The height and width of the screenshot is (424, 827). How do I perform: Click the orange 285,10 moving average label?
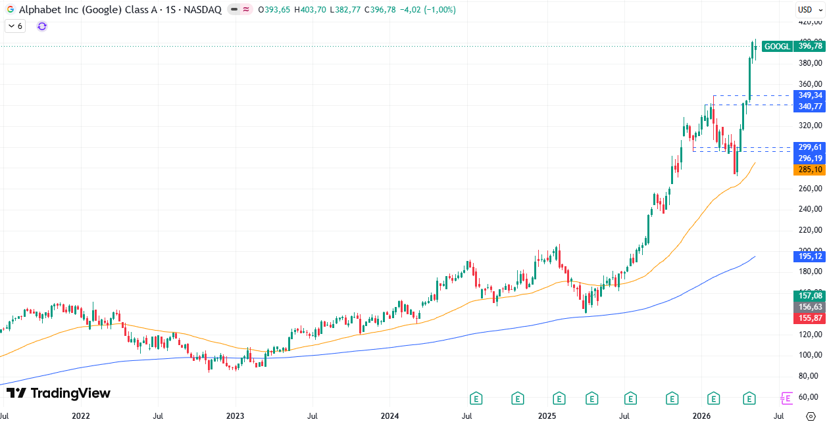811,170
